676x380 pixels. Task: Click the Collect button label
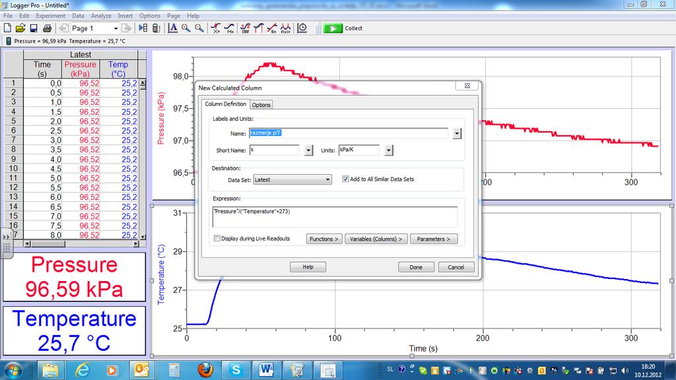(x=354, y=28)
